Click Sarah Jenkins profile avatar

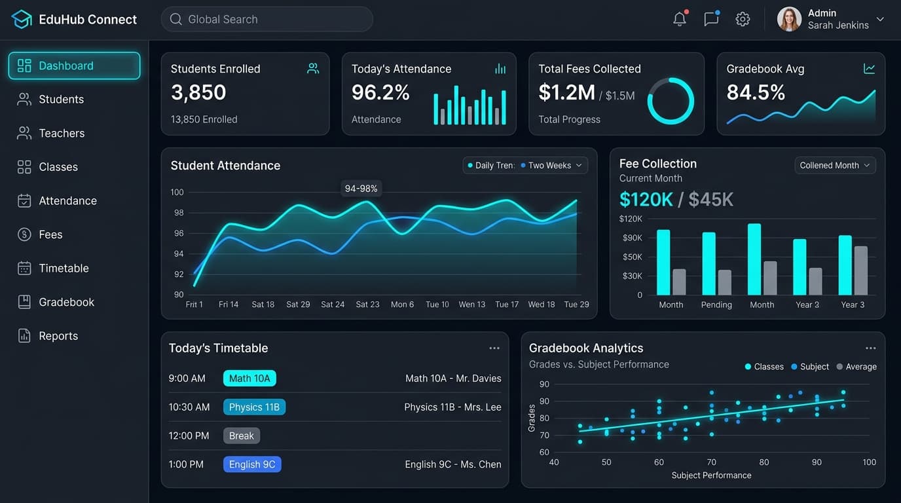(789, 19)
